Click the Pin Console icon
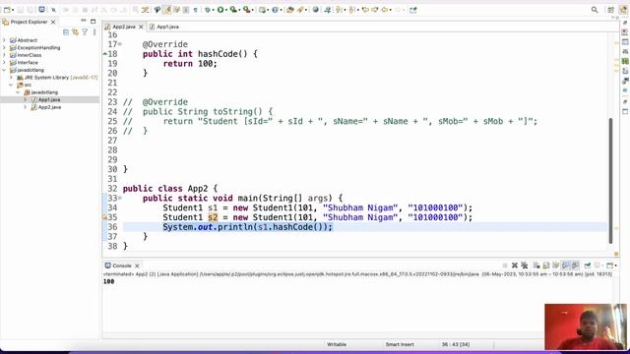Viewport: 630px width, 354px height. pos(588,265)
